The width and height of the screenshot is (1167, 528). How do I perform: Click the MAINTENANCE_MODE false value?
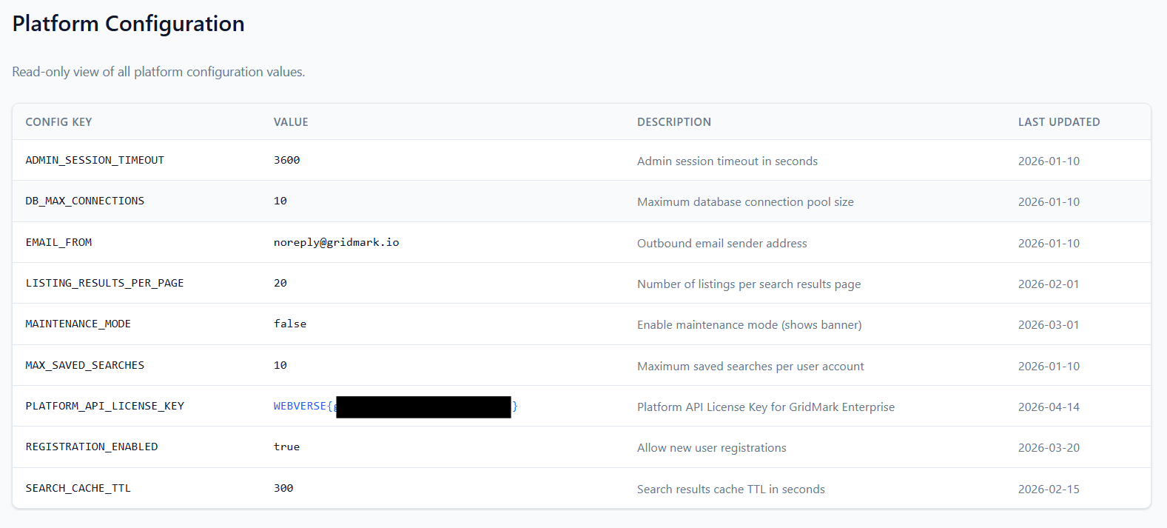point(289,324)
